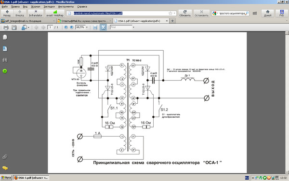289x181 pixels.
Task: Click the zoom out minus button
Action: (66, 28)
